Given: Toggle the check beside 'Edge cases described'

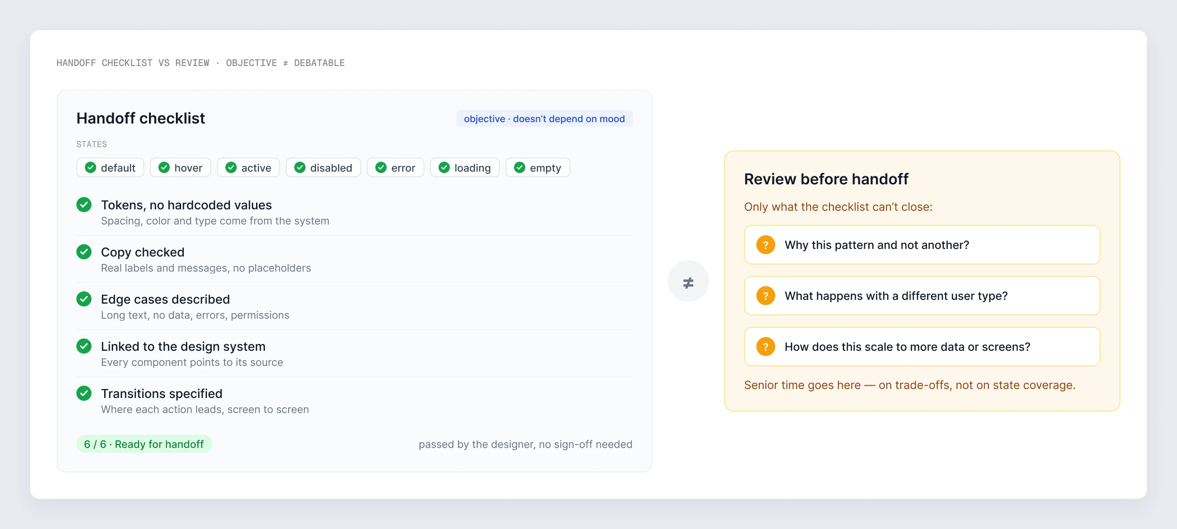Looking at the screenshot, I should [84, 299].
